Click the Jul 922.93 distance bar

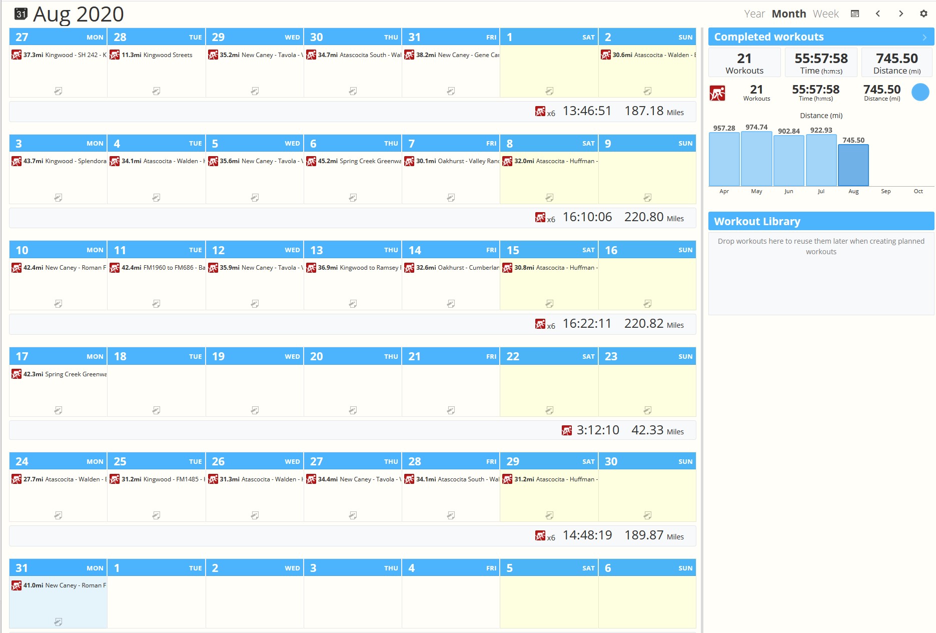(x=821, y=160)
